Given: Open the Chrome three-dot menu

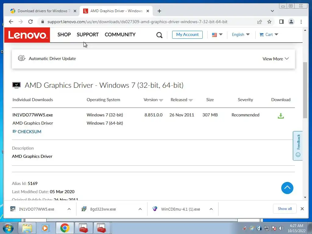Looking at the screenshot, I should click(301, 22).
